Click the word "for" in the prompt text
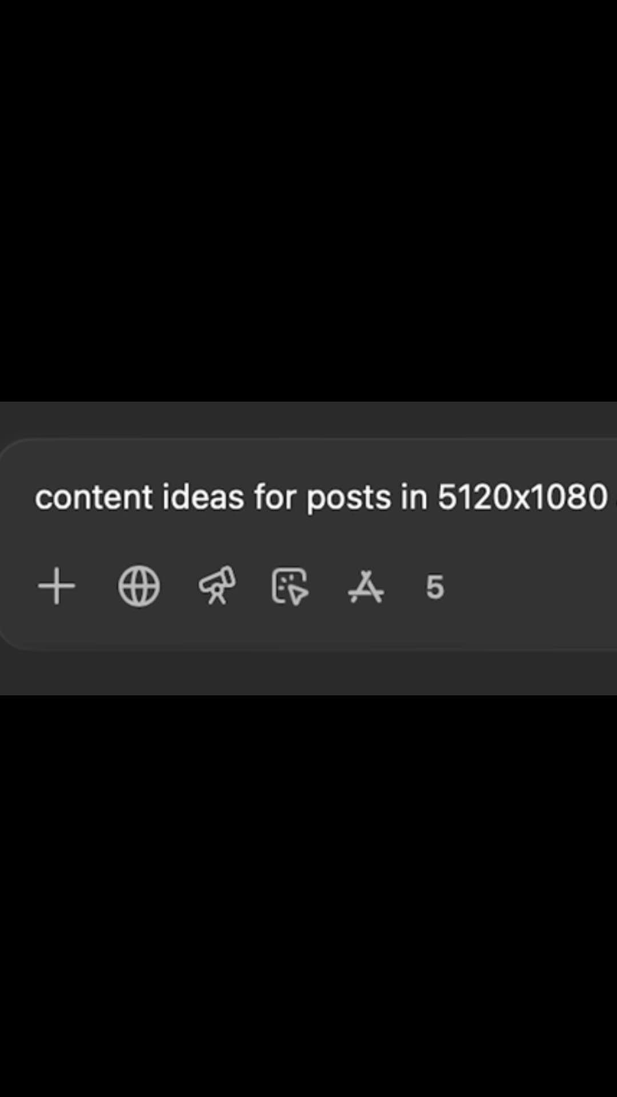Viewport: 617px width, 1097px height. (275, 497)
